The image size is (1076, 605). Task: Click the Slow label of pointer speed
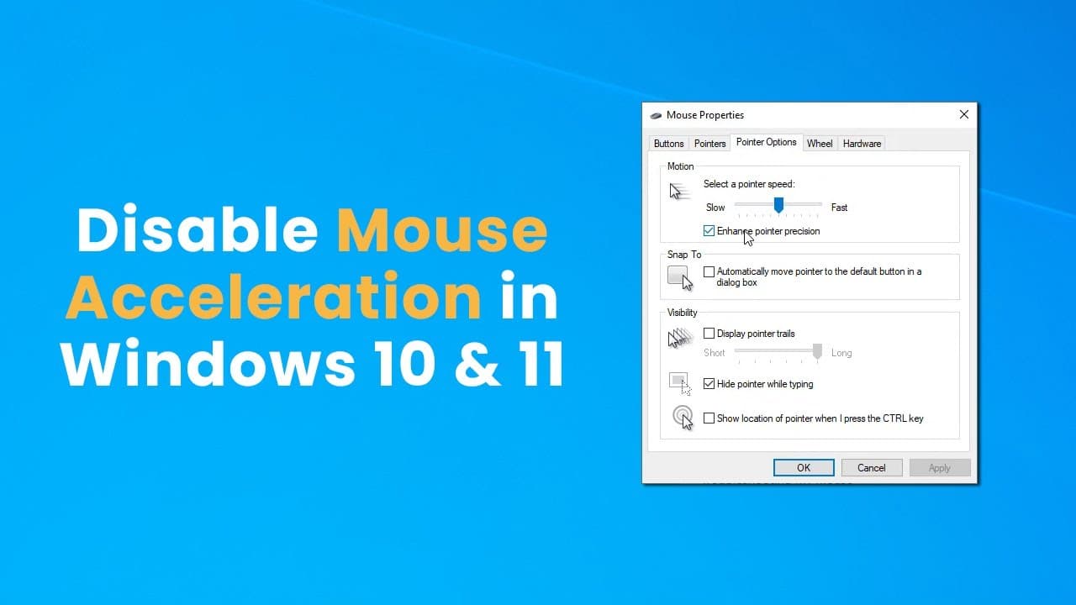715,208
